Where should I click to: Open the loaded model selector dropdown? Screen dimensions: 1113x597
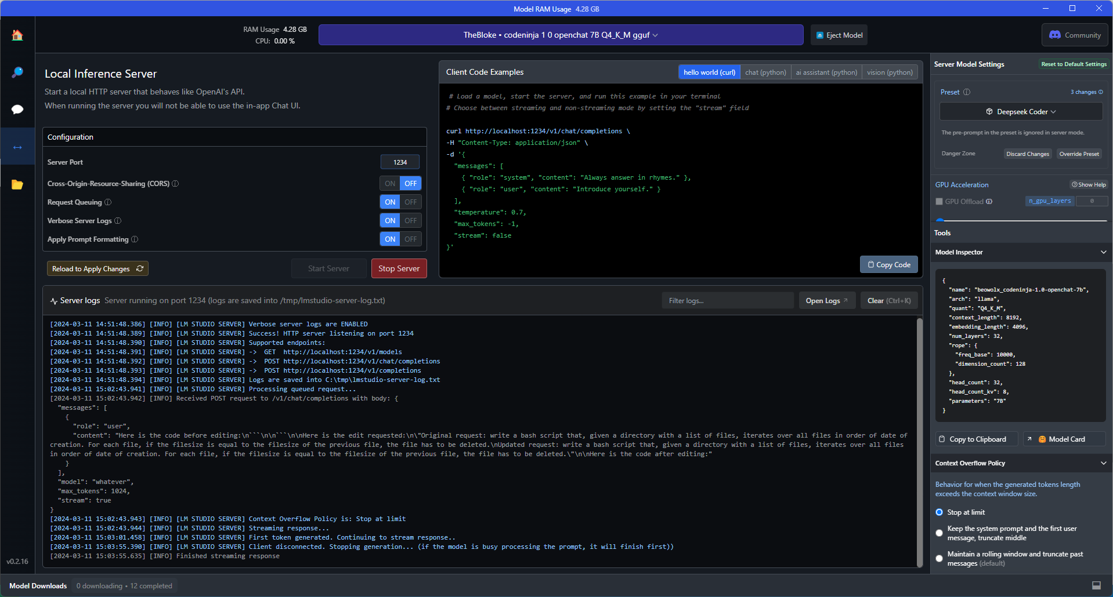(561, 35)
